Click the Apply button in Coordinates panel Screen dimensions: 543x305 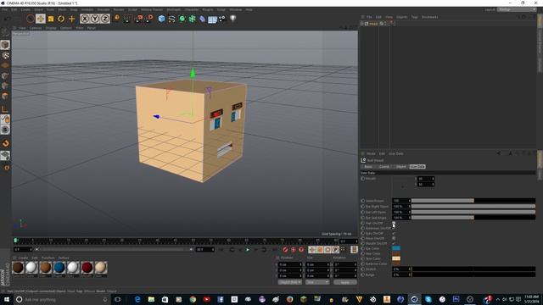click(345, 282)
